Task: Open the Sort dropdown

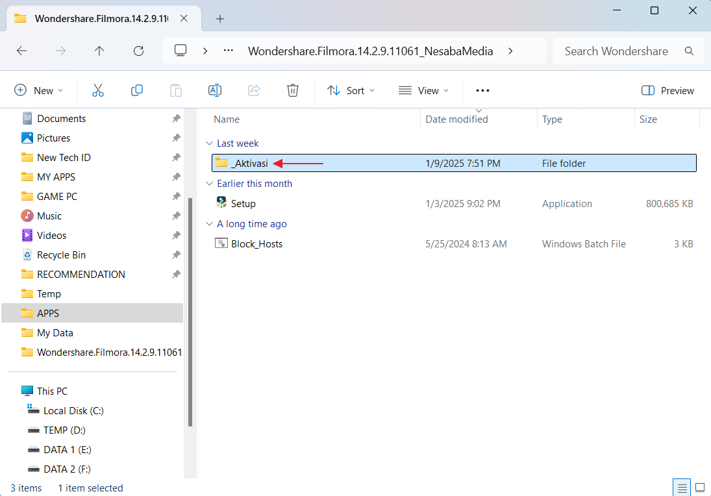Action: click(351, 90)
